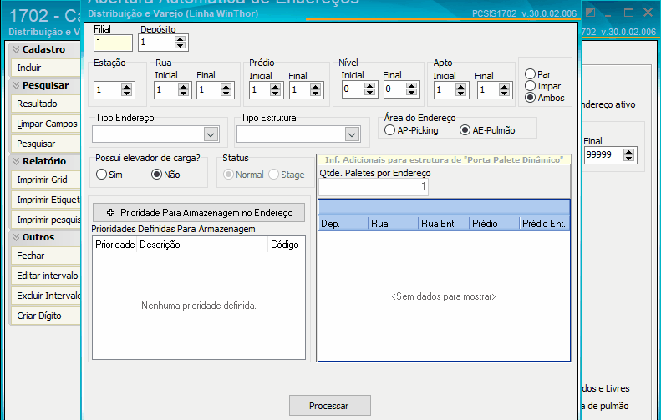This screenshot has height=420, width=661.
Task: Click the Prédio Final spinner arrows
Action: coord(315,89)
